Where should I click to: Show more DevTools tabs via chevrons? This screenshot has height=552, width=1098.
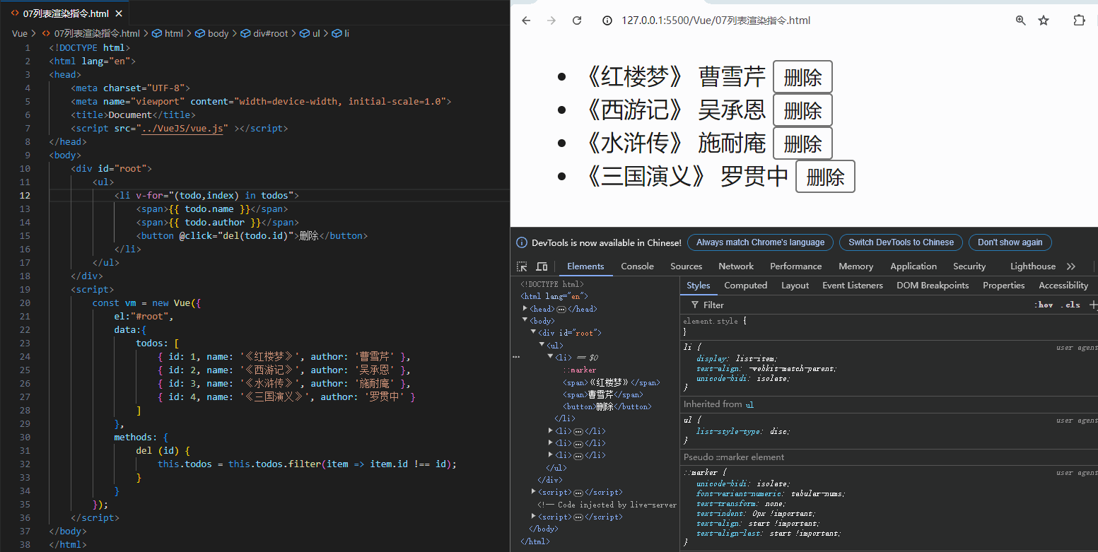[x=1071, y=266]
